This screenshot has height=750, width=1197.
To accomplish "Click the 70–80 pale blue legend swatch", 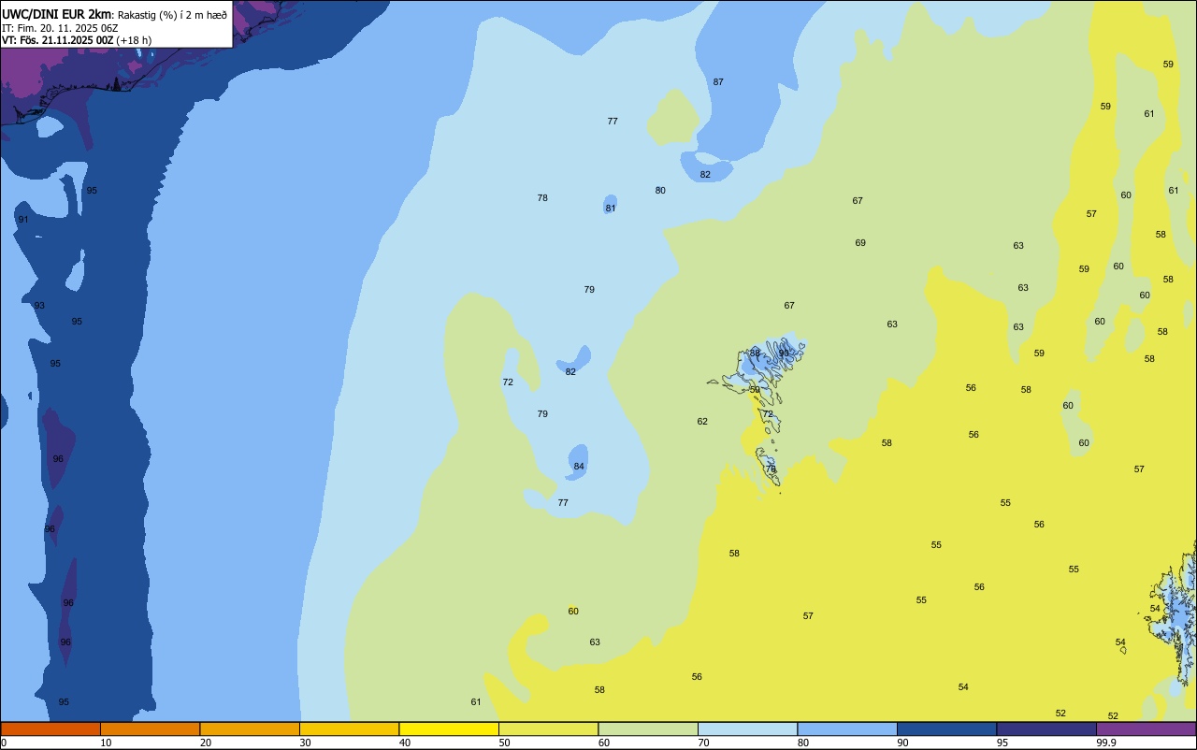I will [747, 728].
